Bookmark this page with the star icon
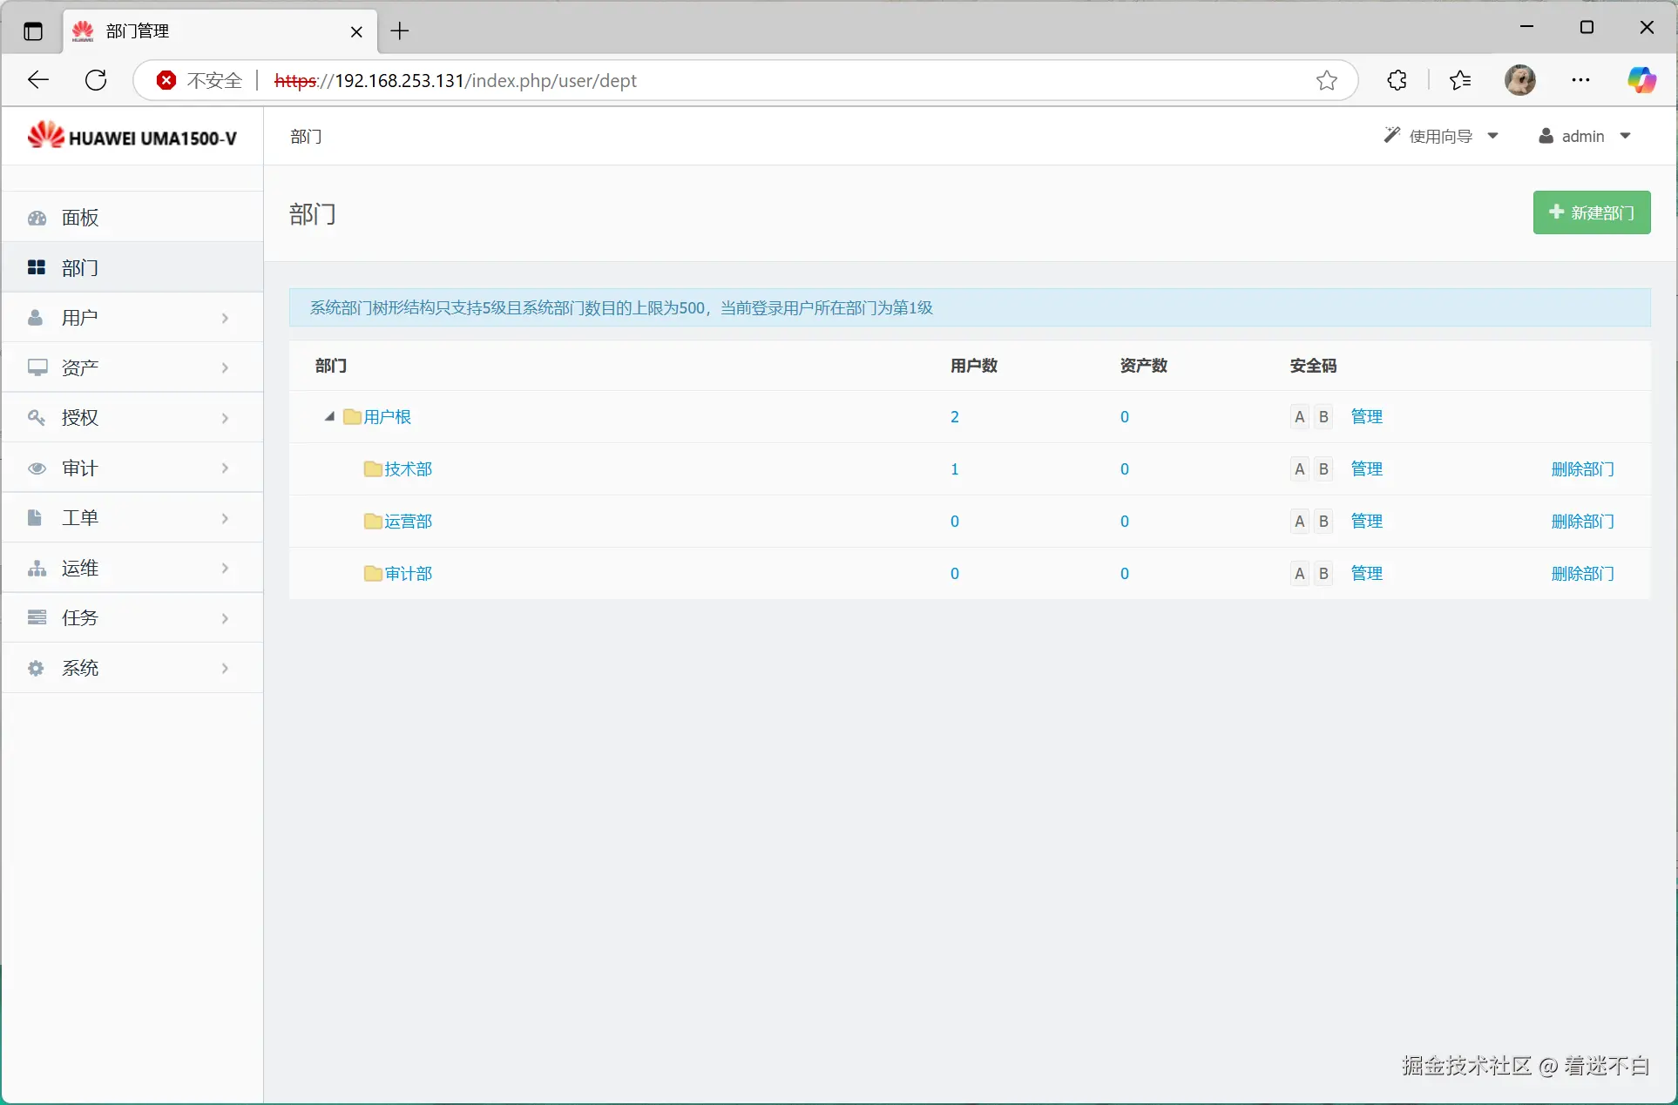1678x1105 pixels. [1326, 80]
